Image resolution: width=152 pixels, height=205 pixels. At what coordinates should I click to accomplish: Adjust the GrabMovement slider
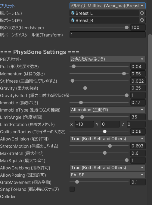(99, 182)
